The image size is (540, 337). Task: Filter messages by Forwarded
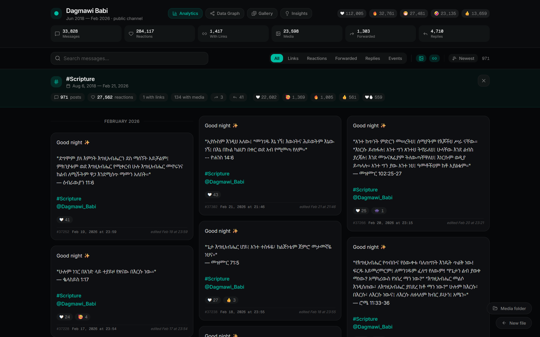346,58
